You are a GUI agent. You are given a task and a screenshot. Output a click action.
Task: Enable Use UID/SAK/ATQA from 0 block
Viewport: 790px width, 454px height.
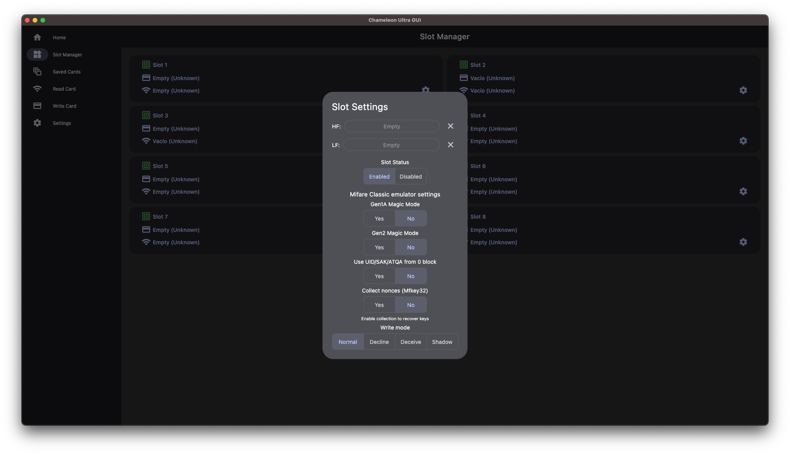tap(379, 275)
